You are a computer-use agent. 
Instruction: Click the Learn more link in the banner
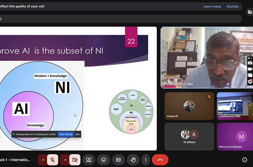point(212,7)
